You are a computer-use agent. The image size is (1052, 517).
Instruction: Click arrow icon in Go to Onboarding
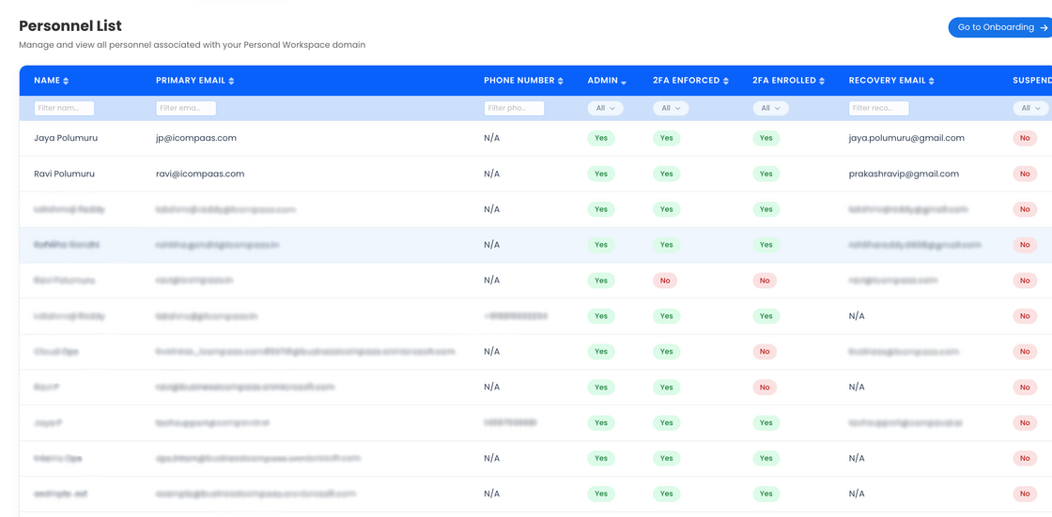(x=1044, y=28)
